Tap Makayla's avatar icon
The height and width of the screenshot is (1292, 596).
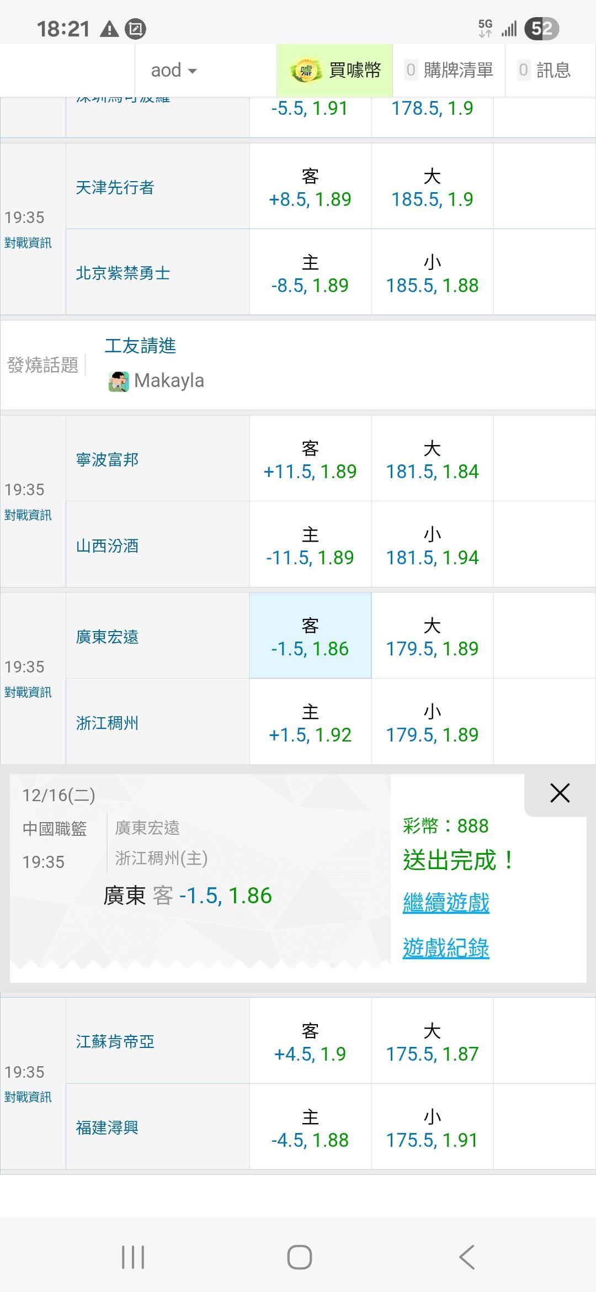tap(119, 382)
